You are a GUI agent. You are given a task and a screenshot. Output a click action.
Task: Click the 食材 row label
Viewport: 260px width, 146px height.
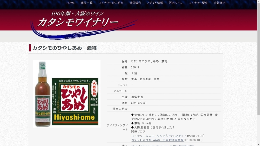click(125, 79)
